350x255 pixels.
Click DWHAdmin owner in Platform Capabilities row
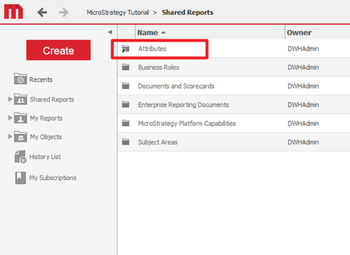303,124
